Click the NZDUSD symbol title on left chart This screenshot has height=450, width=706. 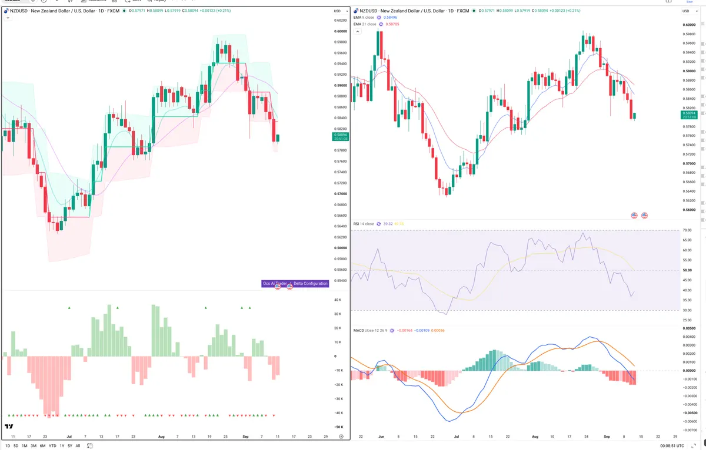point(64,11)
